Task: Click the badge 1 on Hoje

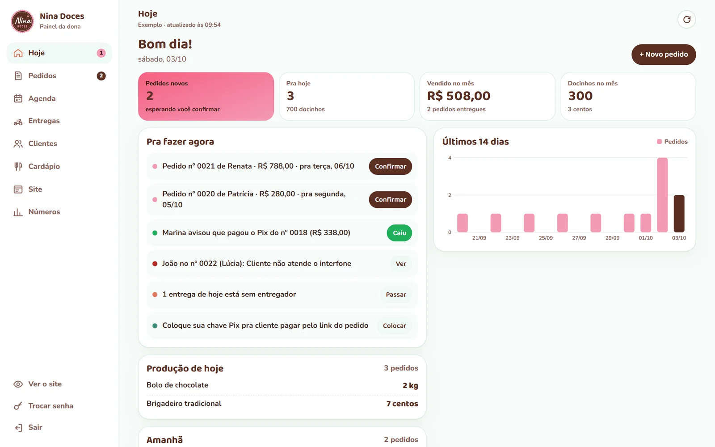Action: [x=101, y=53]
